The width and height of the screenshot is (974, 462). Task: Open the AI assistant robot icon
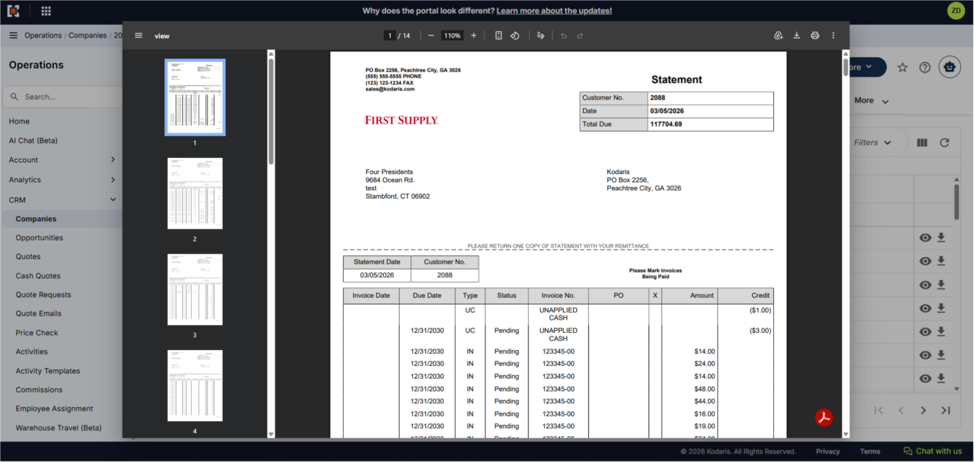[950, 67]
